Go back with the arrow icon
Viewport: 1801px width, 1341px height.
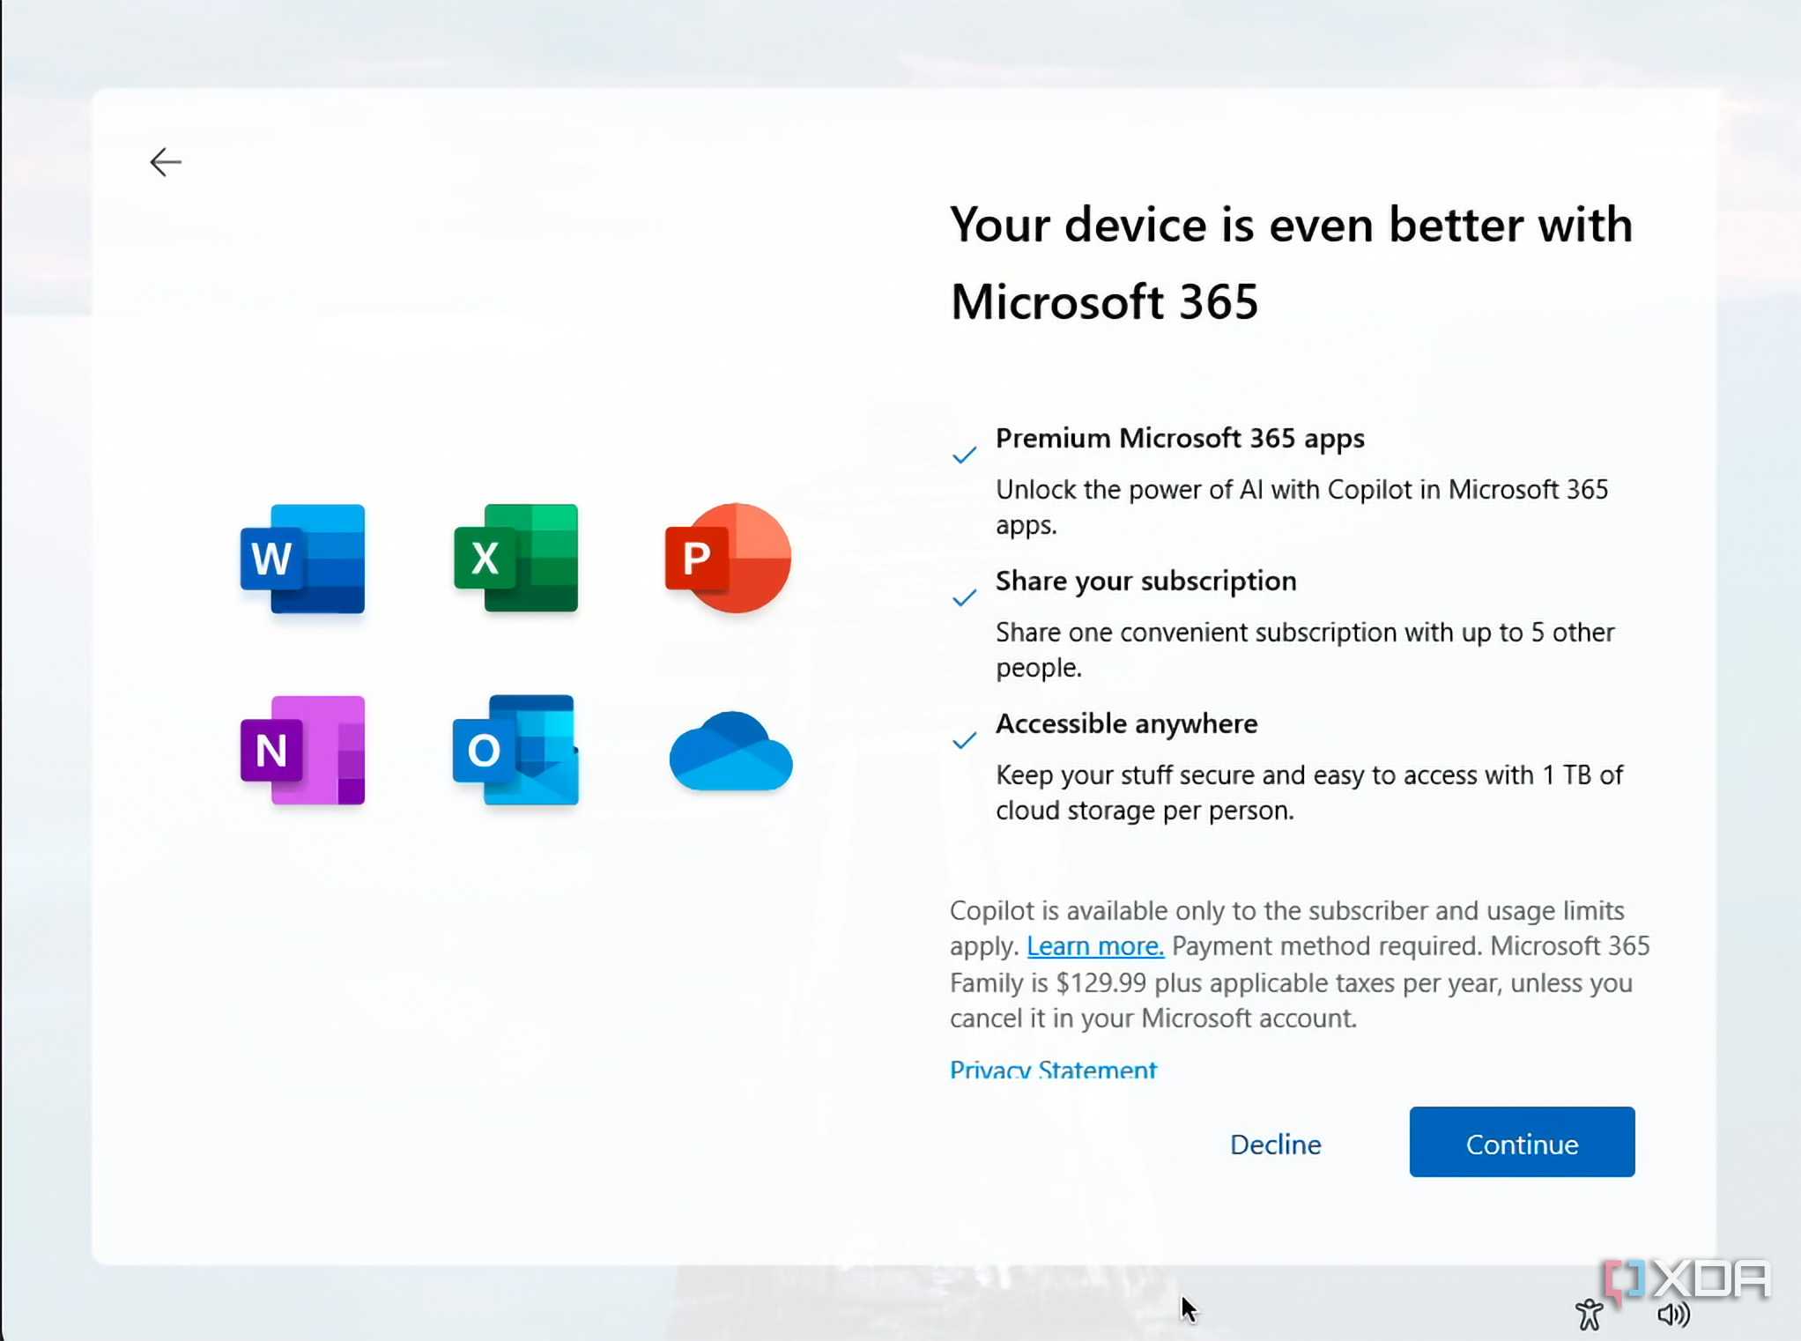coord(165,162)
